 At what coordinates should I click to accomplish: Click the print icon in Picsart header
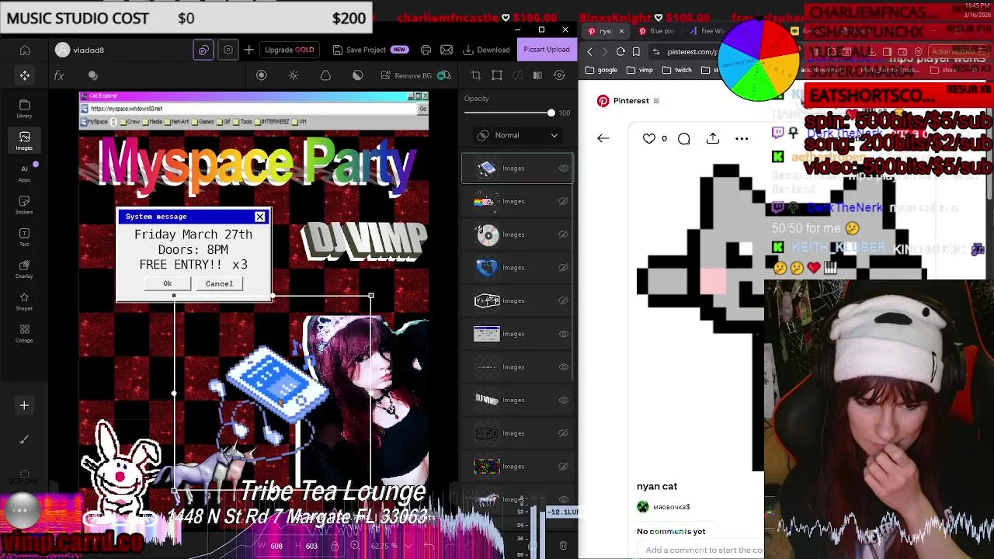pyautogui.click(x=426, y=50)
